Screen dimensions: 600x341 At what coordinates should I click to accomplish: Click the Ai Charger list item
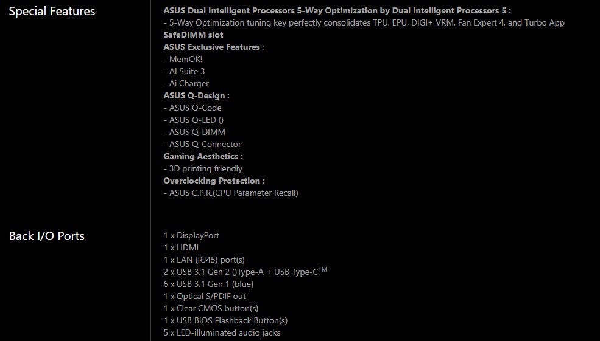[x=186, y=83]
